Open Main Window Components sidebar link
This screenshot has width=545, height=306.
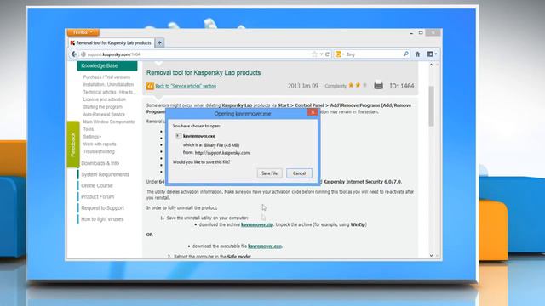point(108,122)
